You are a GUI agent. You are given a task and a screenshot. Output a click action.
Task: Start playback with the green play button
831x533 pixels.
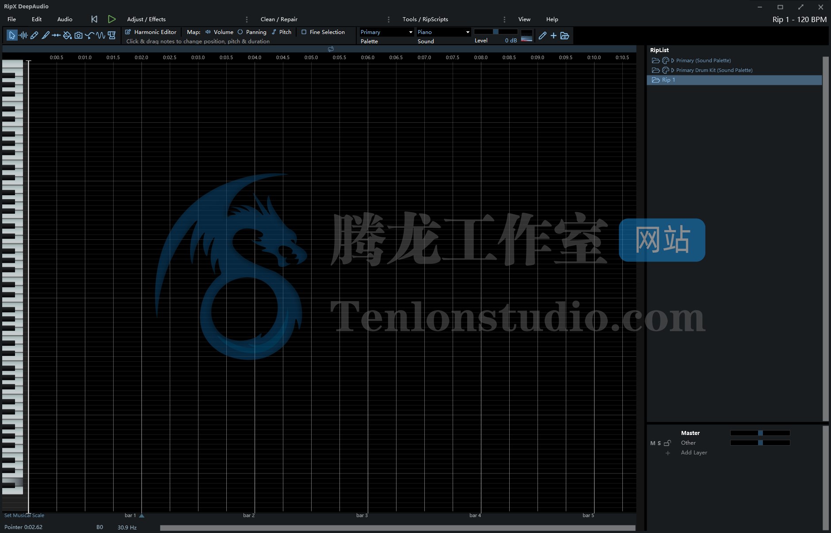point(112,19)
